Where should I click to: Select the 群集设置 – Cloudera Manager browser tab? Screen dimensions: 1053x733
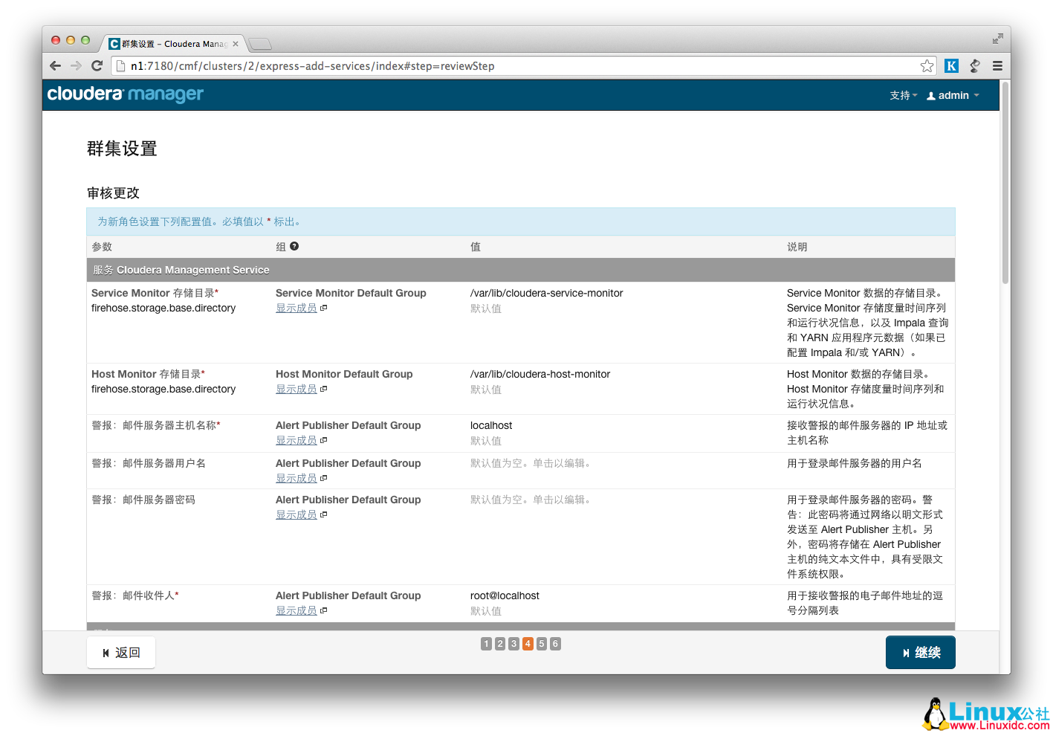171,43
